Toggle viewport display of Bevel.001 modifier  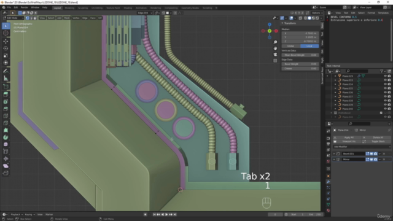coord(372,153)
